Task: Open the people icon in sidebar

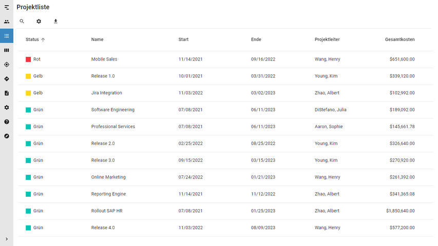Action: pyautogui.click(x=7, y=22)
